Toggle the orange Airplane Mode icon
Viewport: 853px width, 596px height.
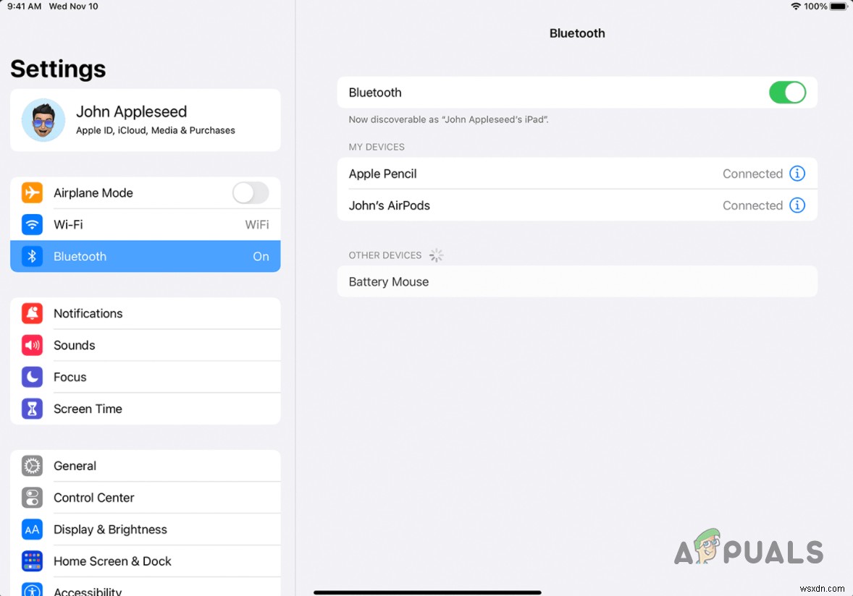click(x=32, y=192)
